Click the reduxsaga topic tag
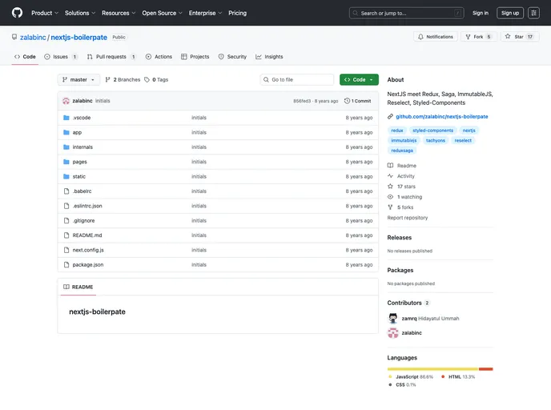The width and height of the screenshot is (551, 410). tap(402, 151)
